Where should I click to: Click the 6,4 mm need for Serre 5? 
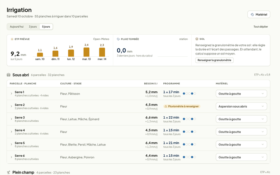[x=151, y=143]
